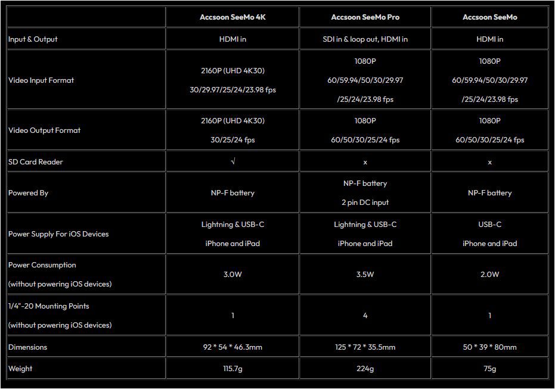
Task: Click the Accsoon SeeMo 4K column header
Action: (x=232, y=17)
